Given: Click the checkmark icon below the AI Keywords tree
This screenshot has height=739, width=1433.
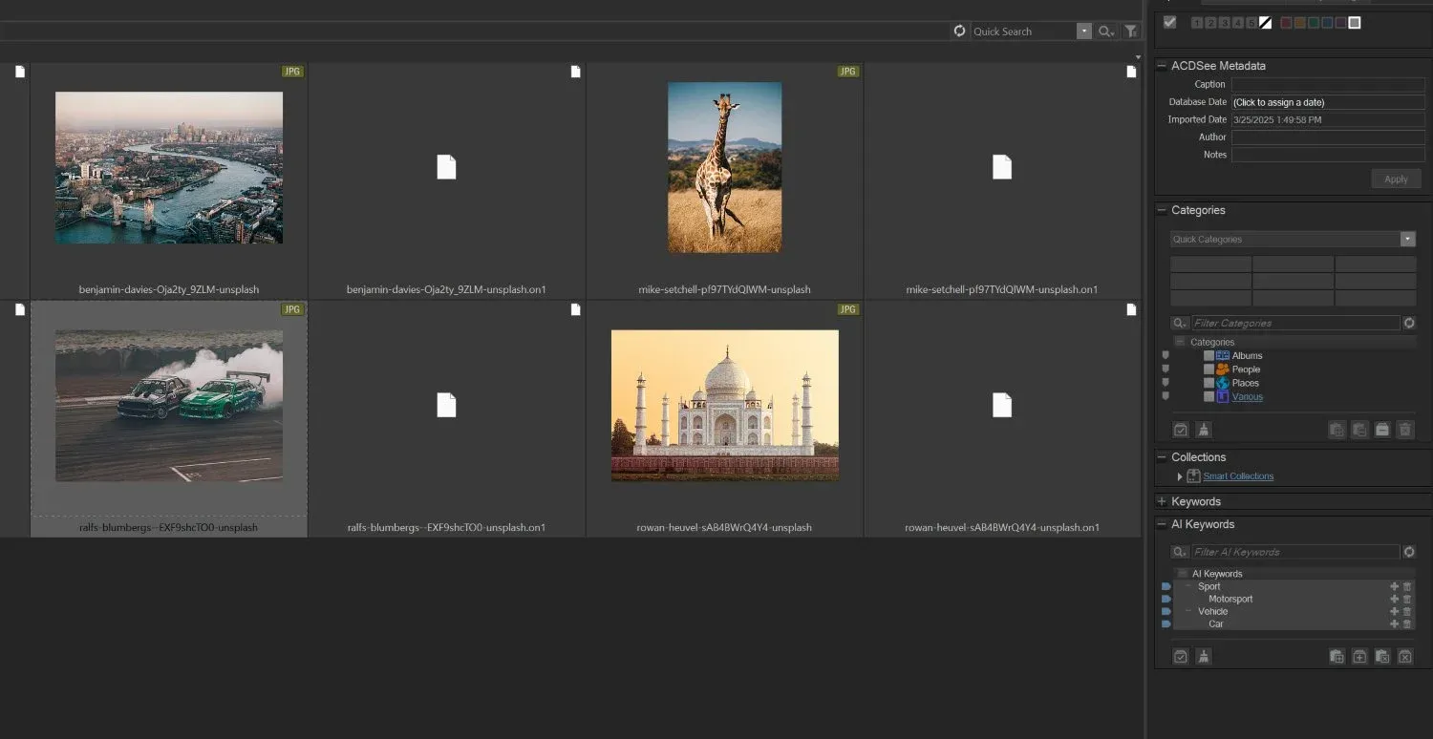Looking at the screenshot, I should coord(1181,656).
